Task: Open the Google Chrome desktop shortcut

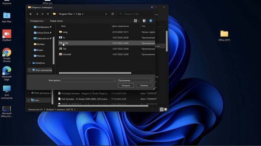Action: click(7, 55)
